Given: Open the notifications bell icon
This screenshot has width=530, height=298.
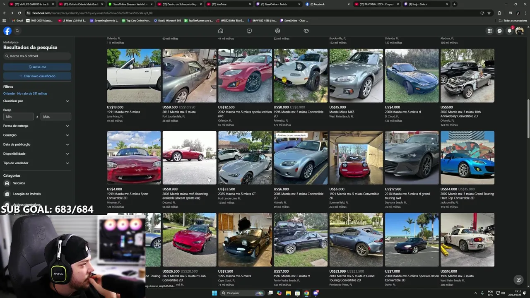Looking at the screenshot, I should [510, 31].
